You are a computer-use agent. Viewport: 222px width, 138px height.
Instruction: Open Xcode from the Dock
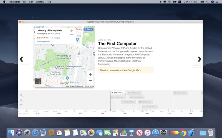191,133
